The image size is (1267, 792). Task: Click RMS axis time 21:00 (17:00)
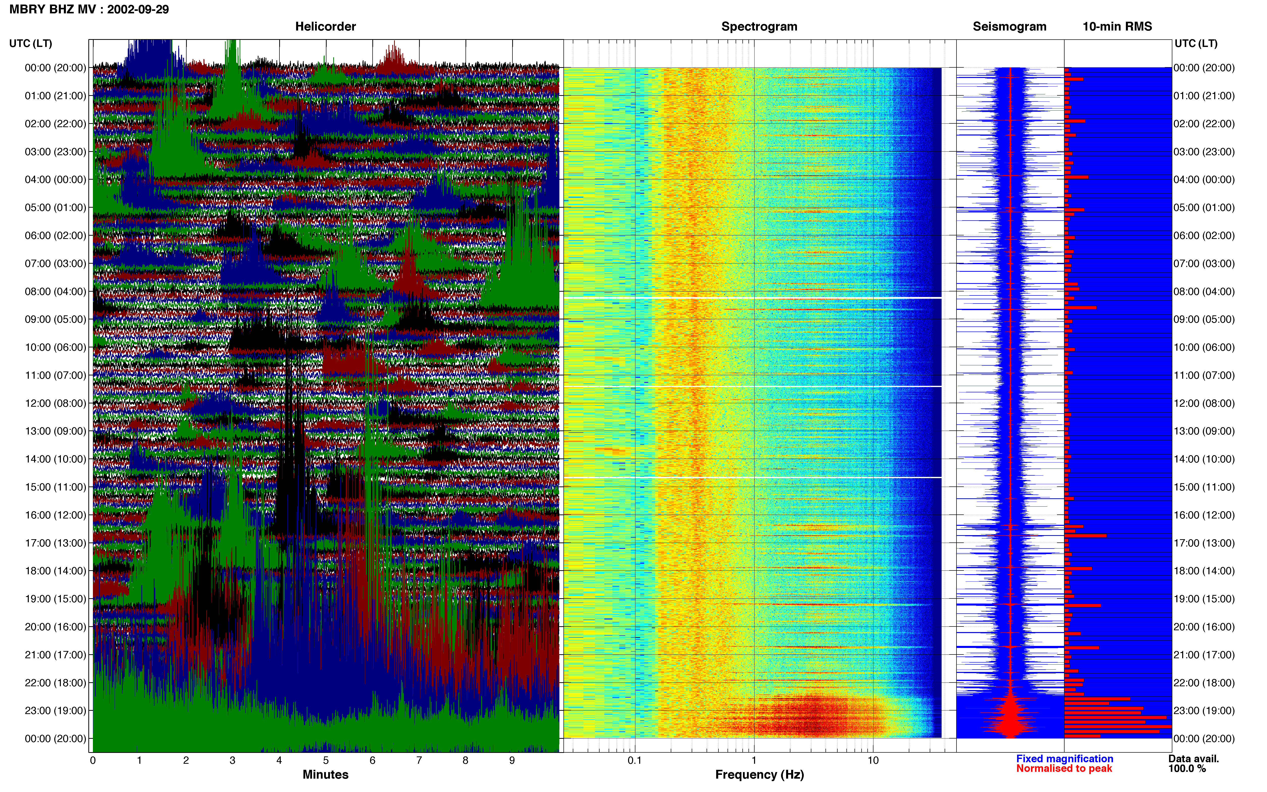click(x=1204, y=655)
